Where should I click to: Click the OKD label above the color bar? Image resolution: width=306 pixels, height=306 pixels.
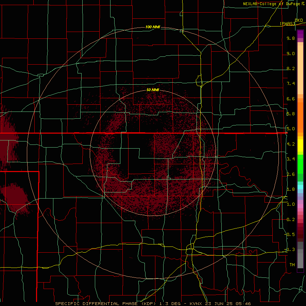[299, 20]
